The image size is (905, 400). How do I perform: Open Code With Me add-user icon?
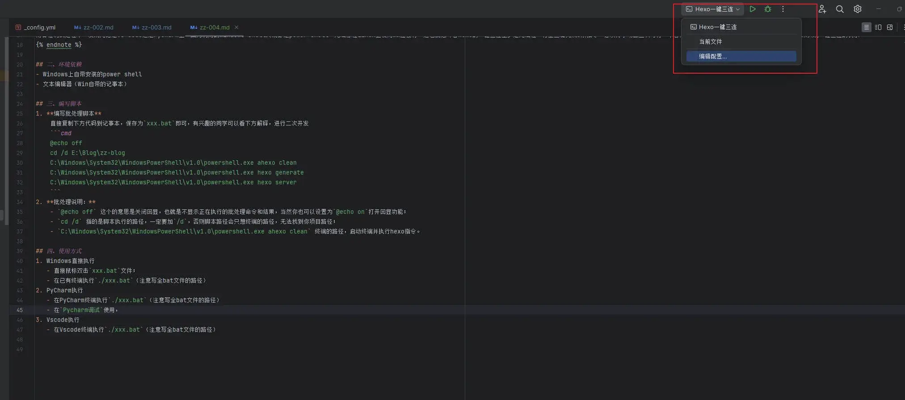pyautogui.click(x=822, y=9)
